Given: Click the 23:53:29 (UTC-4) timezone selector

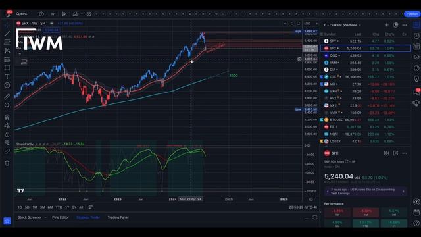Looking at the screenshot, I should pyautogui.click(x=303, y=207).
